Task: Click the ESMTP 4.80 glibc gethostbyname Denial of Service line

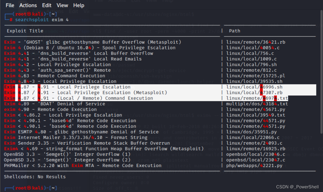Action: point(81,132)
